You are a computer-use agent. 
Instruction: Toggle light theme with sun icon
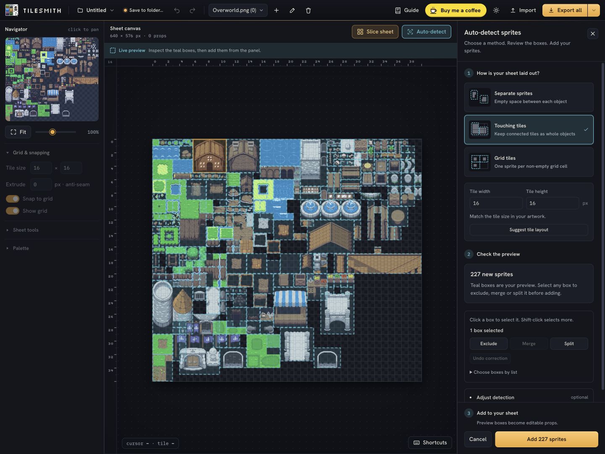click(496, 10)
